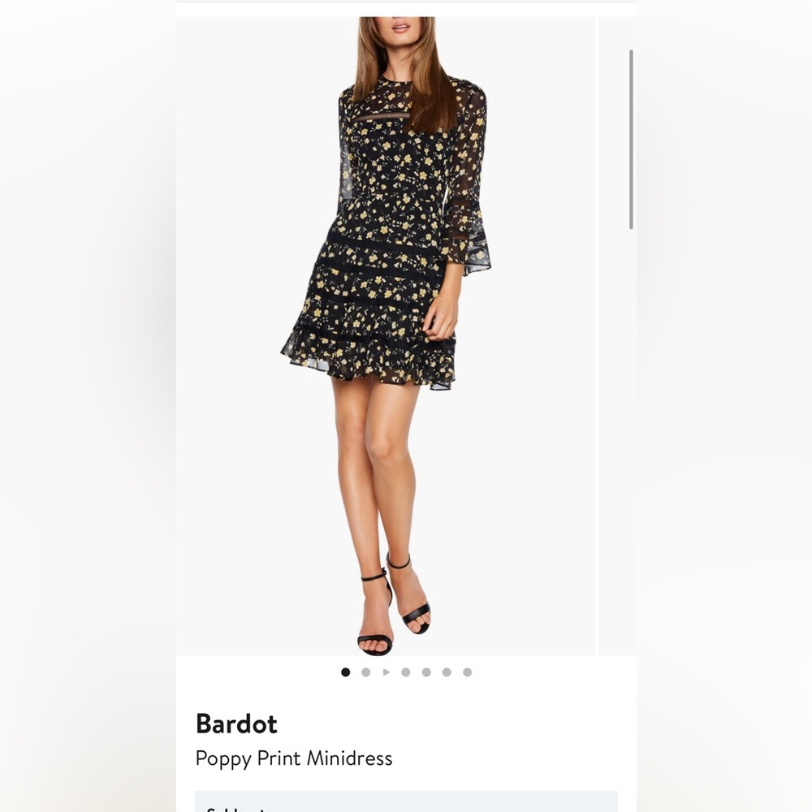Click the lace trim at dress neckline
The image size is (812, 812).
coord(382,117)
